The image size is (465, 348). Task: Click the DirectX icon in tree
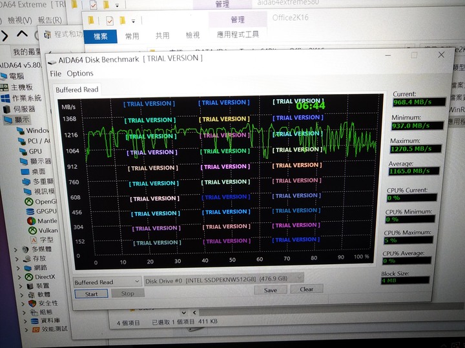[x=29, y=277]
